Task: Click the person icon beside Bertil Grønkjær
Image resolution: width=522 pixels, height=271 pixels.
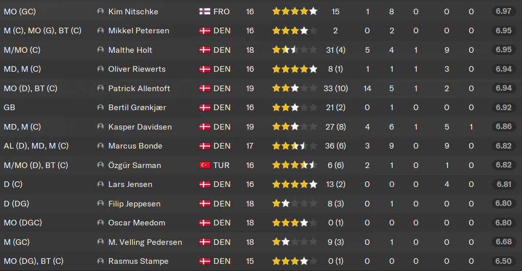Action: click(100, 108)
